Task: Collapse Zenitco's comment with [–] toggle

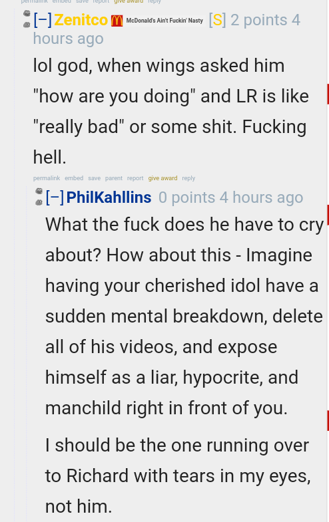Action: click(x=43, y=20)
